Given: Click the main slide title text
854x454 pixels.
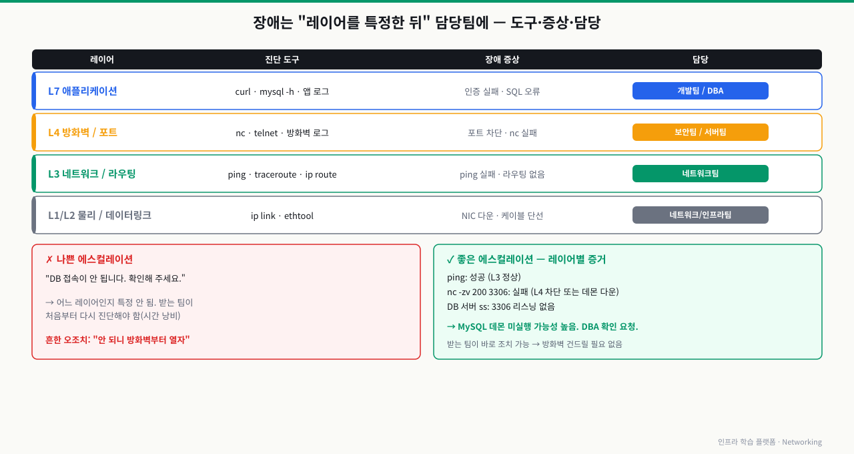Looking at the screenshot, I should (427, 23).
